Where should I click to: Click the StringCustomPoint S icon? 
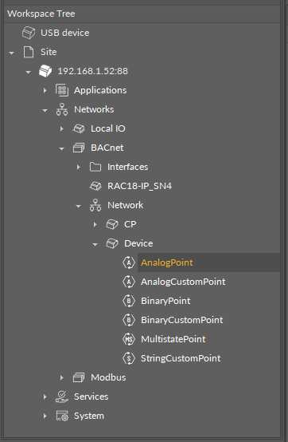tap(129, 358)
